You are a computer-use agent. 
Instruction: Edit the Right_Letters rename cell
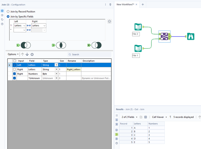74,69
